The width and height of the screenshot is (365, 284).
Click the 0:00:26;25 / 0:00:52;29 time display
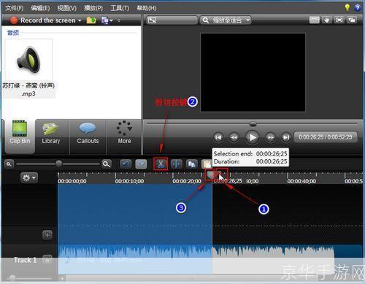(x=326, y=137)
